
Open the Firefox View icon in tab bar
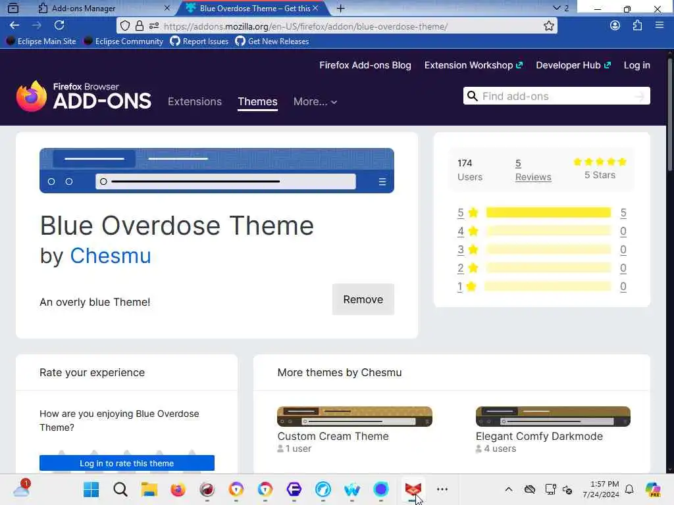pos(13,8)
